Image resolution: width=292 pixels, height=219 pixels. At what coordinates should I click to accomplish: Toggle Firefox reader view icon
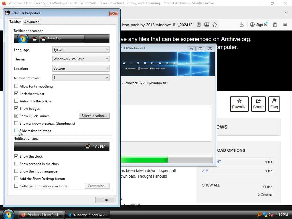199,25
